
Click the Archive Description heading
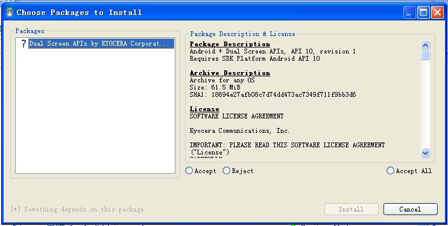pos(230,73)
